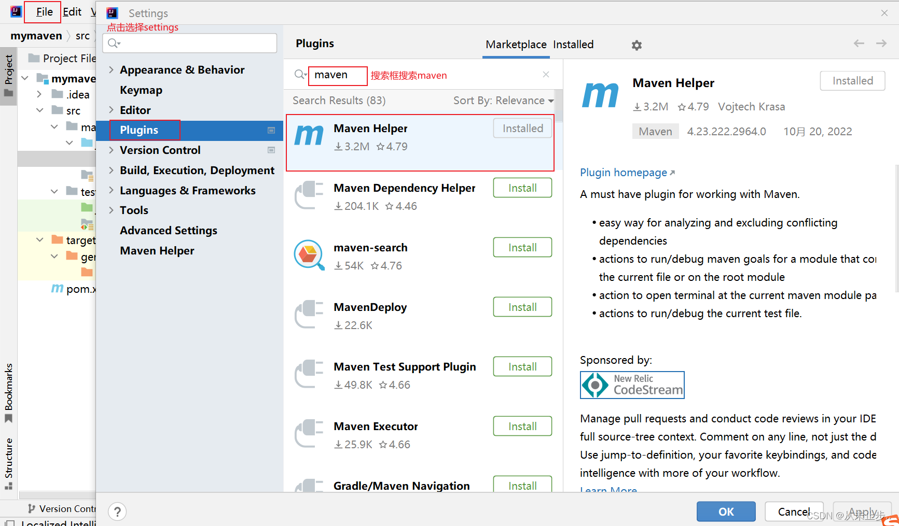Open the plugins gear settings icon
The image size is (899, 526).
point(637,45)
